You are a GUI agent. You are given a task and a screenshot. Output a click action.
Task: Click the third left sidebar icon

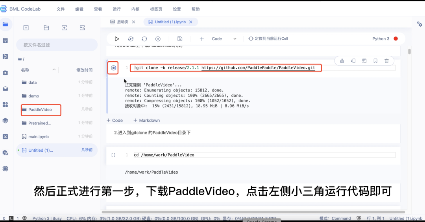[x=5, y=56]
